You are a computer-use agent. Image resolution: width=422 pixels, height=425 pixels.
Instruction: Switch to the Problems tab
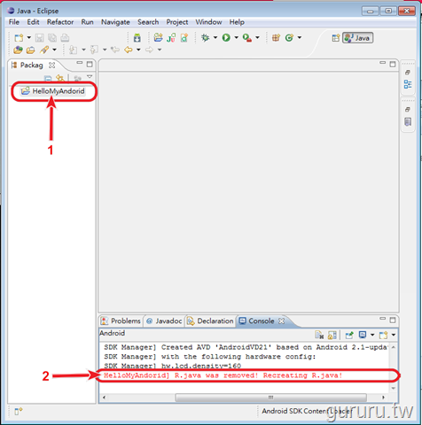click(121, 321)
